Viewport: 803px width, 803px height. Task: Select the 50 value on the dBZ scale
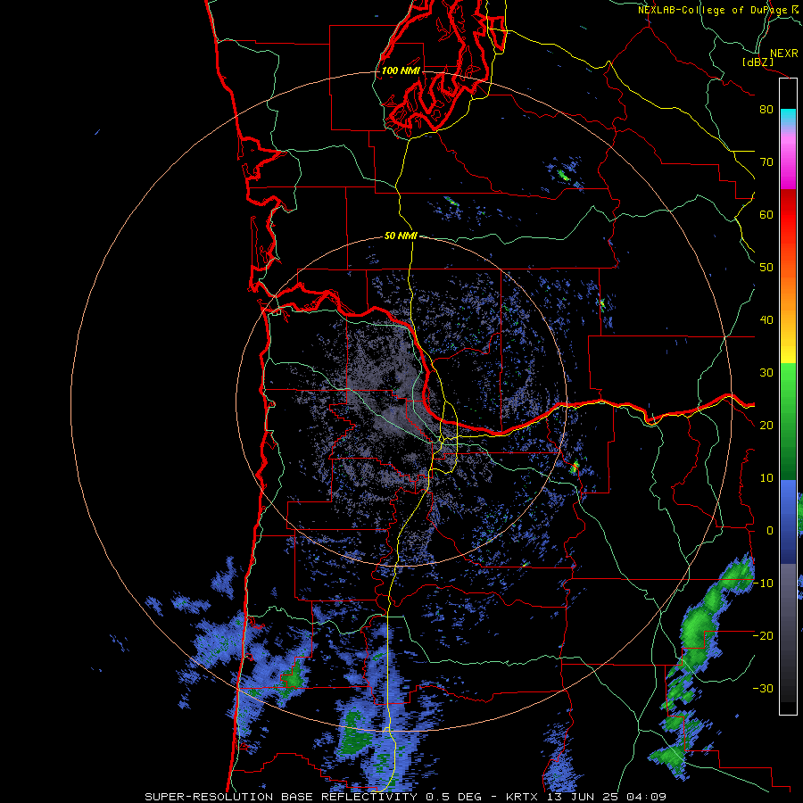click(x=766, y=268)
